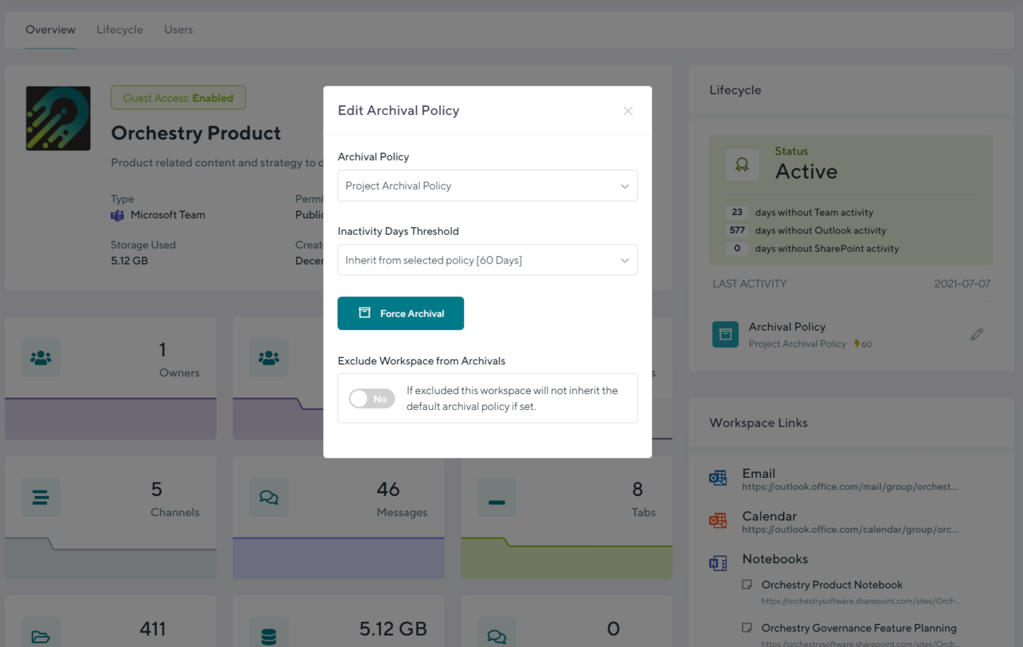Image resolution: width=1023 pixels, height=647 pixels.
Task: Click the pencil icon to edit Archival Policy
Action: (976, 333)
